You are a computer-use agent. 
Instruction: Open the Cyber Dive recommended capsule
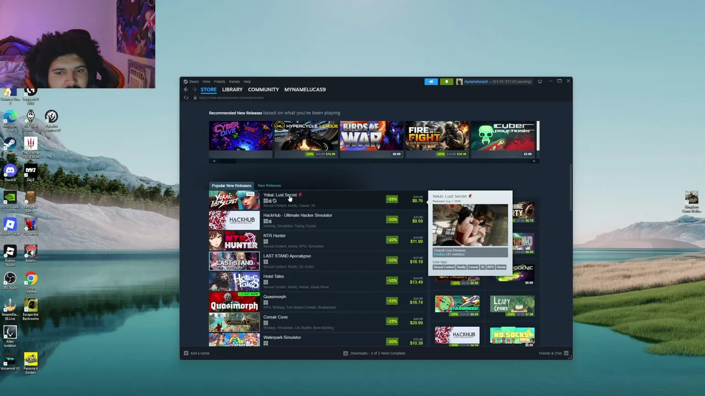(241, 139)
